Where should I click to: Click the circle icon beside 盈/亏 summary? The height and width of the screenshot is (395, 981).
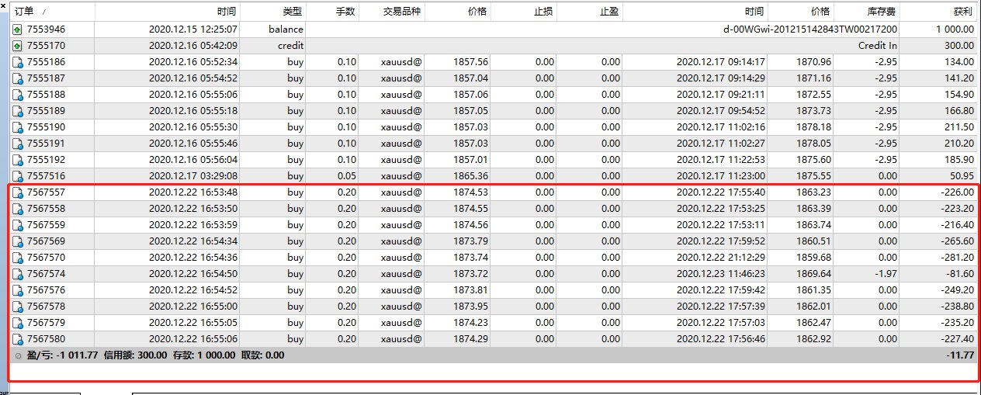pos(18,355)
